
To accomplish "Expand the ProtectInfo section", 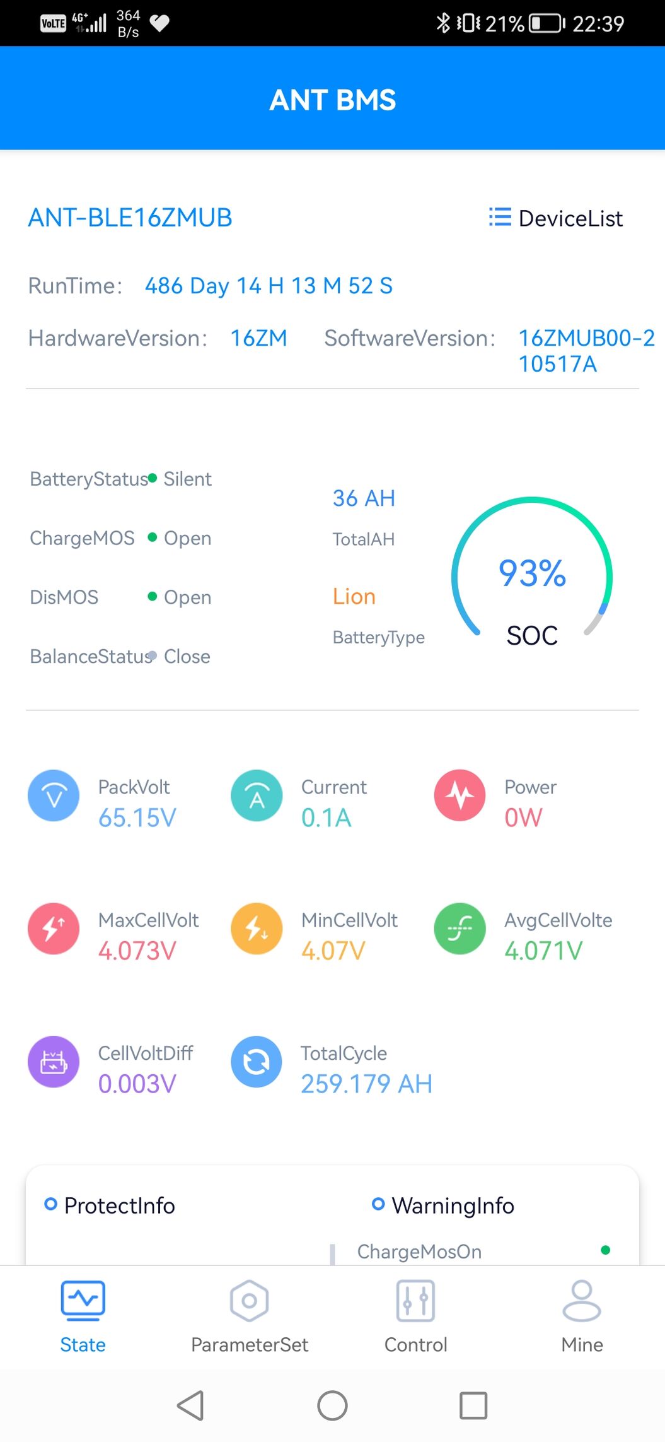I will pos(110,1205).
